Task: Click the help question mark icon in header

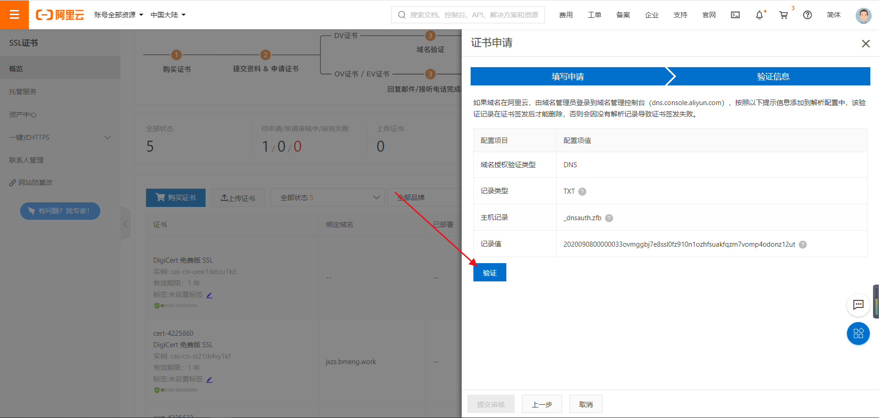Action: click(x=808, y=15)
